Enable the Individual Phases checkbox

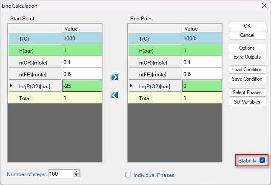point(128,175)
